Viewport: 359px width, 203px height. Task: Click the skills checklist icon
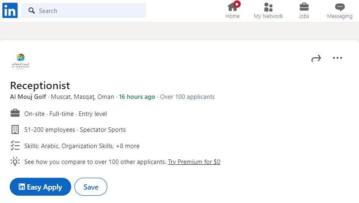click(15, 146)
